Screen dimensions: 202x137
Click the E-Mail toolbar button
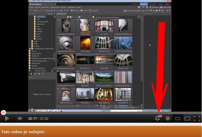[x=85, y=10]
